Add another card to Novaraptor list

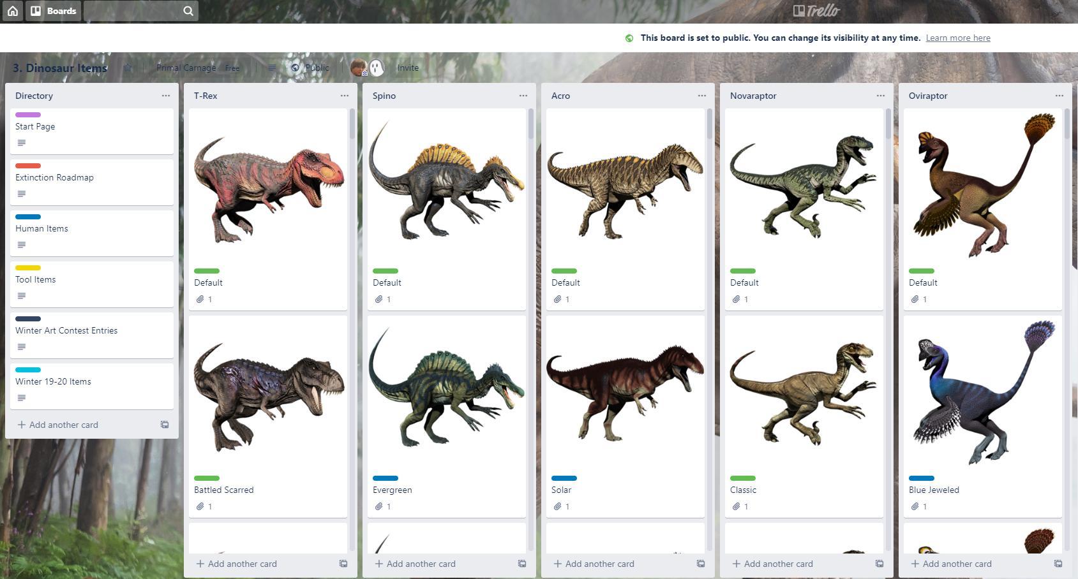click(x=773, y=564)
